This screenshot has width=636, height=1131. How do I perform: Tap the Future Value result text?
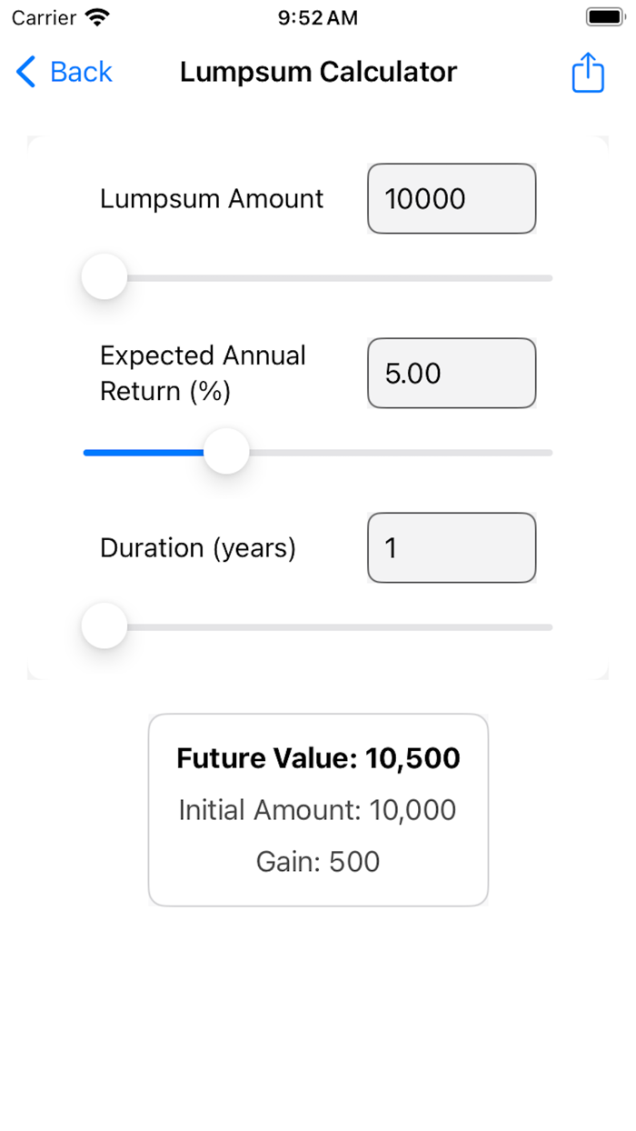(318, 758)
